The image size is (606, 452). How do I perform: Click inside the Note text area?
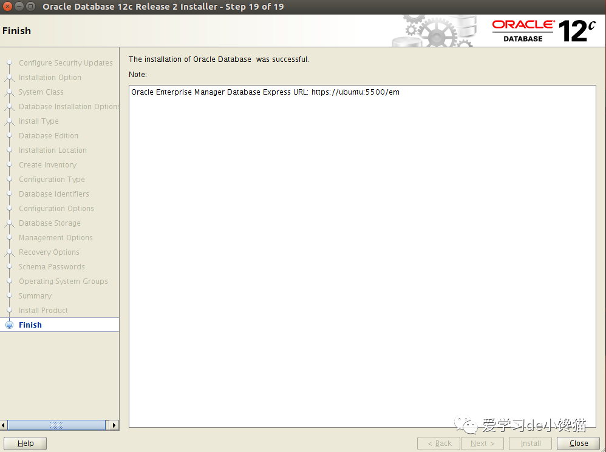tap(362, 256)
